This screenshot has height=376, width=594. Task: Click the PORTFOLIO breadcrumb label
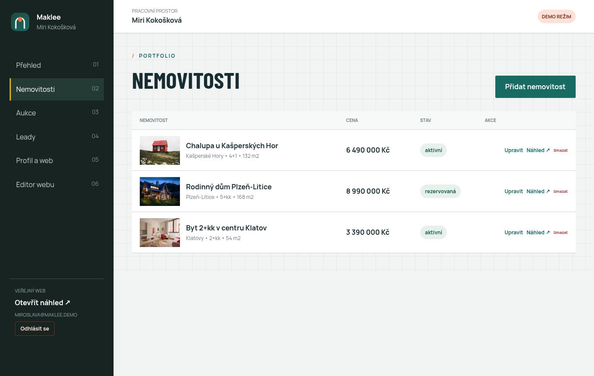click(x=157, y=56)
